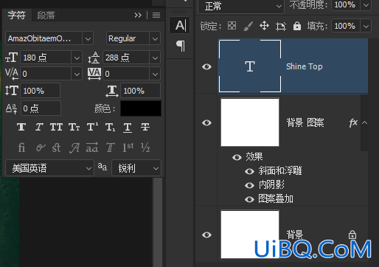Collapse the Character panel with double arrows

pyautogui.click(x=138, y=15)
